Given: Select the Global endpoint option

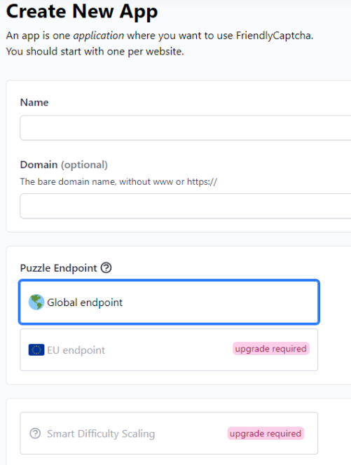Looking at the screenshot, I should (x=169, y=303).
